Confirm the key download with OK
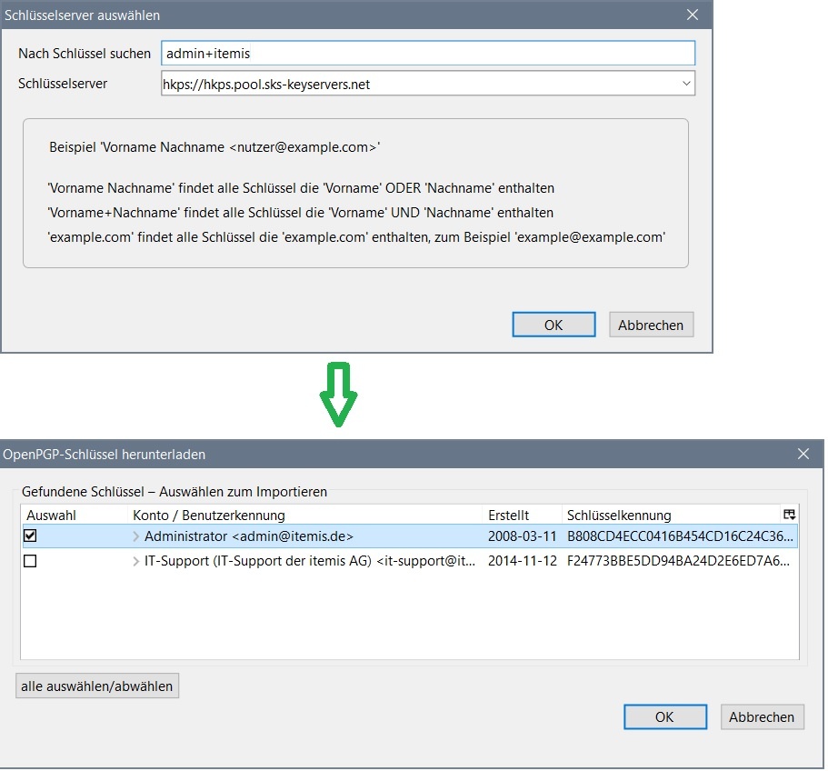Viewport: 828px width, 771px height. tap(664, 716)
